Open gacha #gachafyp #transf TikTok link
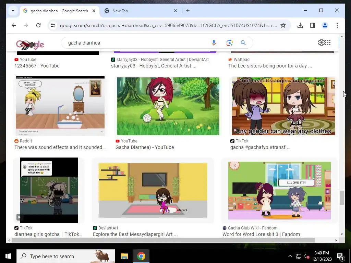This screenshot has width=351, height=263. (x=261, y=147)
